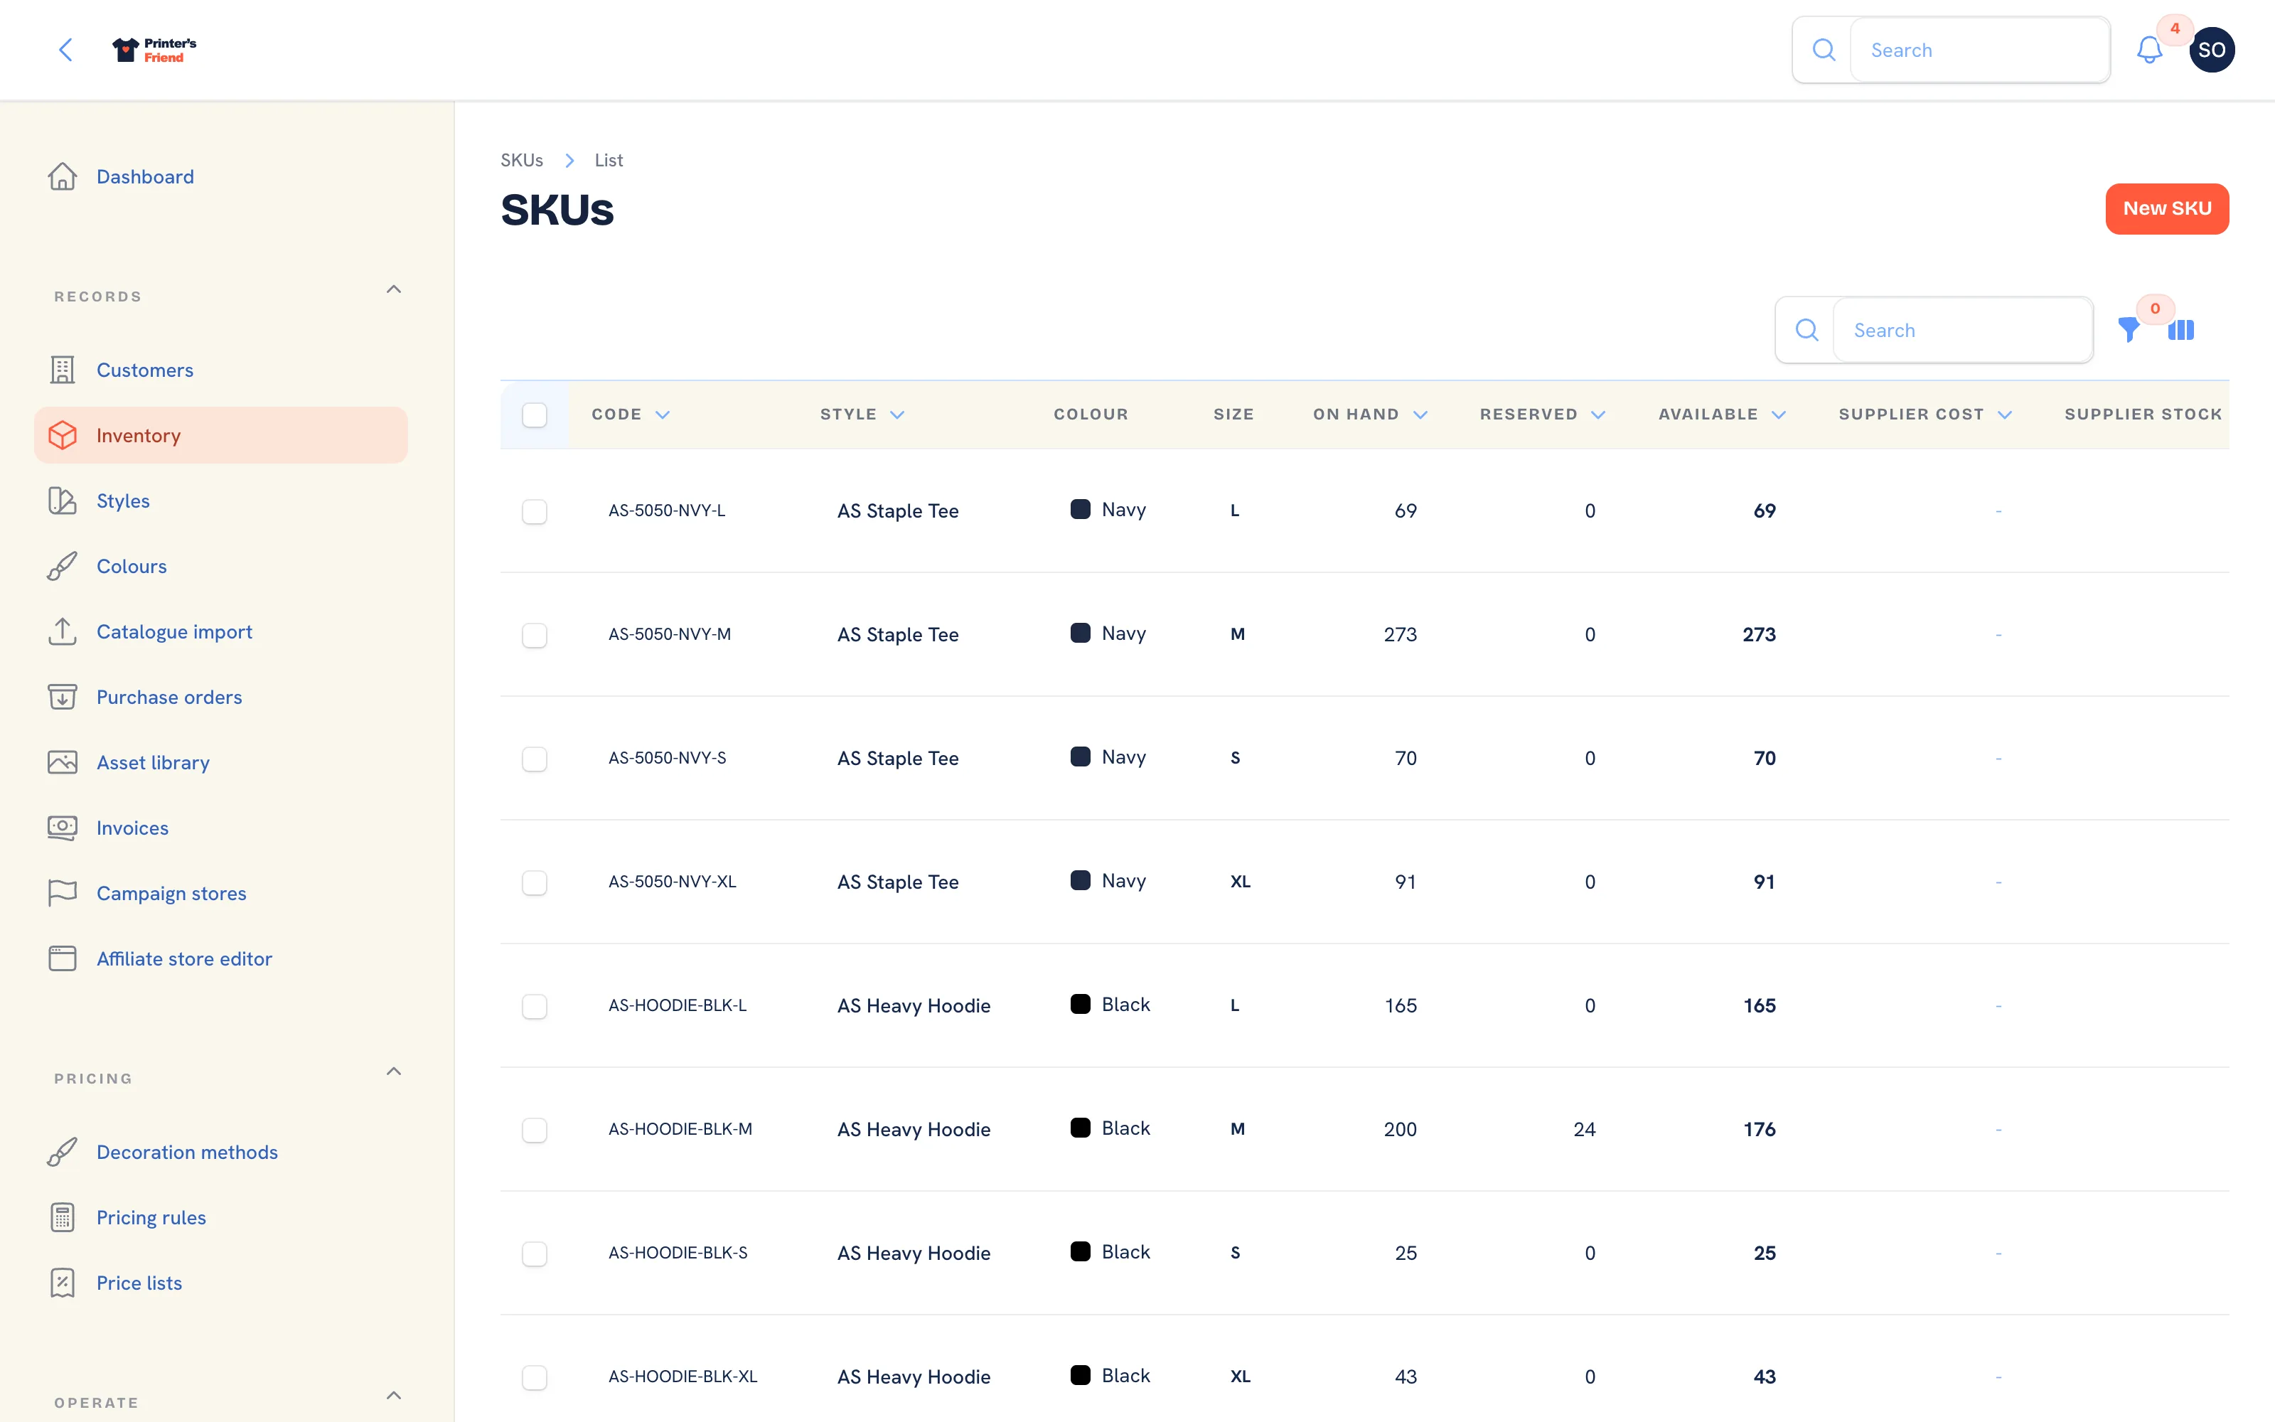Click the Styles swatch icon

pyautogui.click(x=62, y=501)
